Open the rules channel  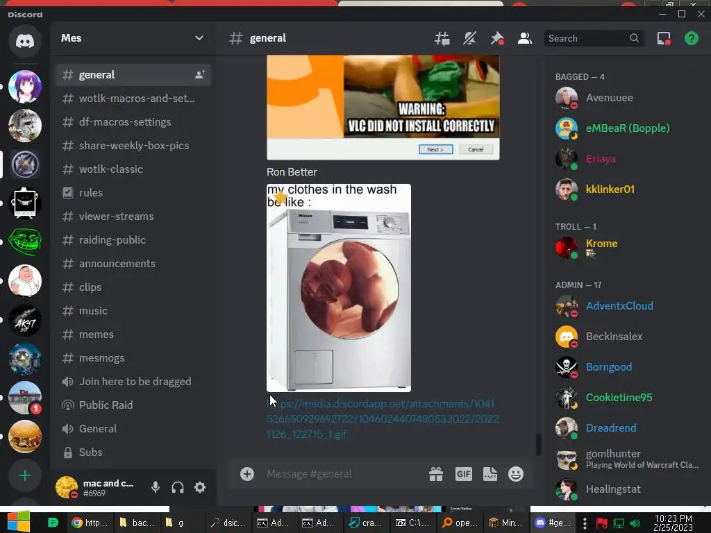(x=133, y=193)
